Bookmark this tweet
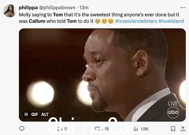Image resolution: width=189 pixels, height=135 pixels. pos(173,129)
